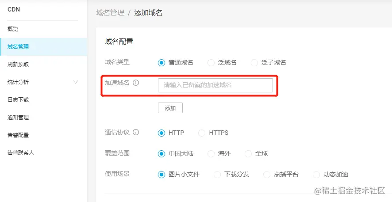
Task: Open 刷新预取 in the sidebar
Action: tap(43, 65)
